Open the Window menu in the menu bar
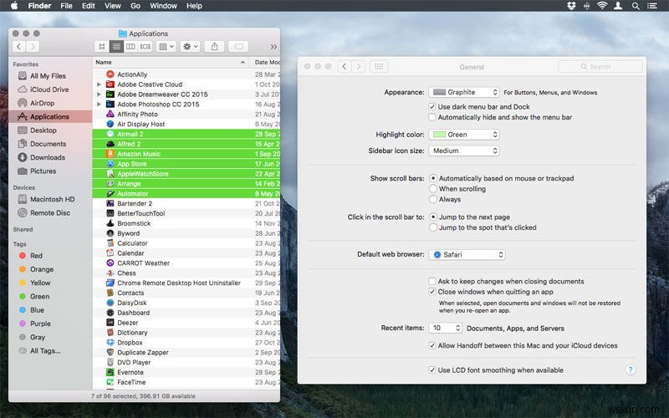The height and width of the screenshot is (418, 669). click(163, 6)
